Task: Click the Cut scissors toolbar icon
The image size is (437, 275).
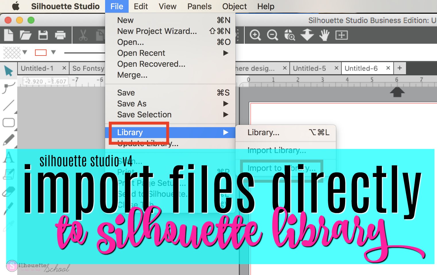Action: tap(83, 35)
